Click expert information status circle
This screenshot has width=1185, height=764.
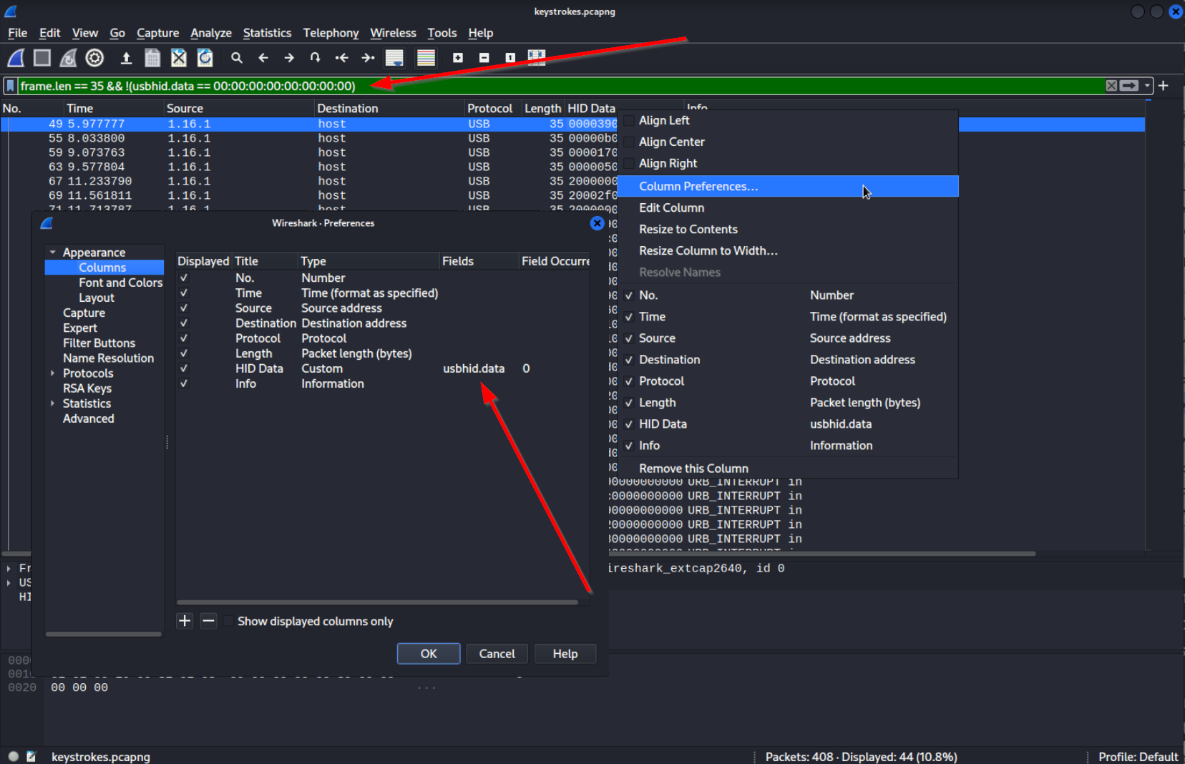14,756
